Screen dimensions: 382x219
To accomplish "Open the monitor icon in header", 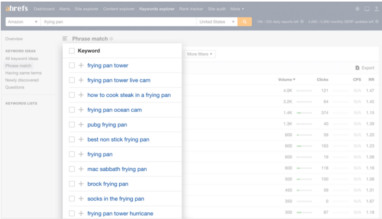I will (367, 9).
